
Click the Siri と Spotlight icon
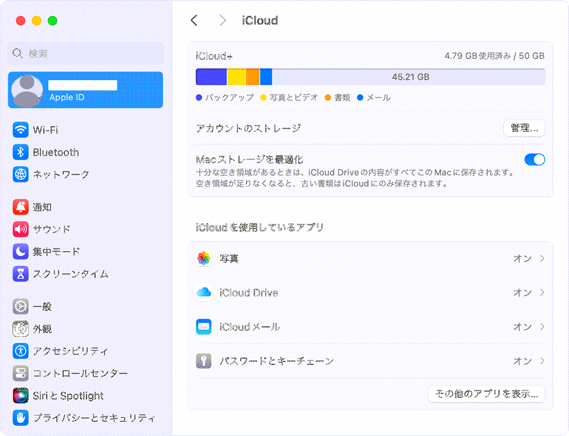click(20, 396)
